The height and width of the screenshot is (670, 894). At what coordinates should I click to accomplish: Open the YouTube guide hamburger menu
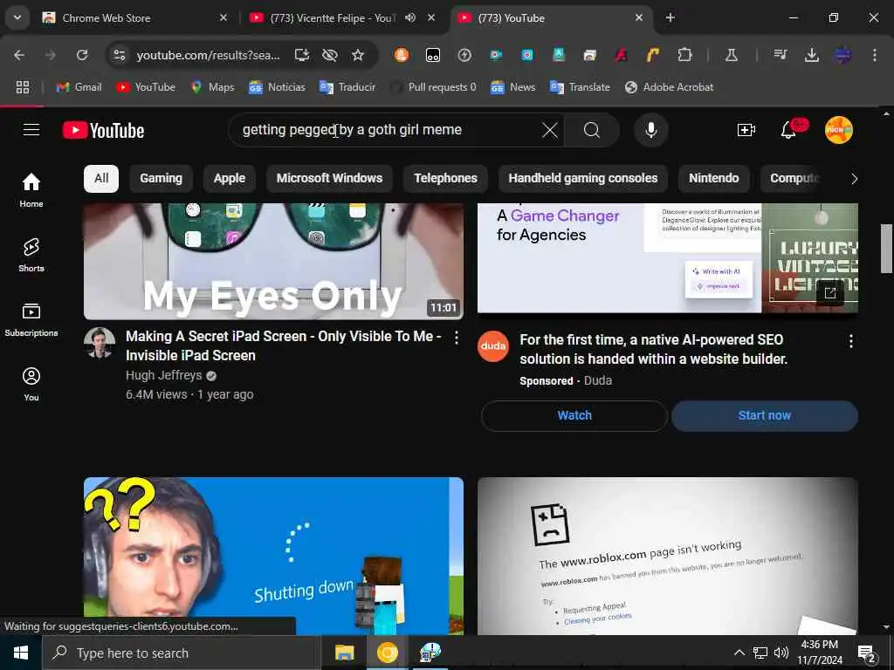click(31, 130)
